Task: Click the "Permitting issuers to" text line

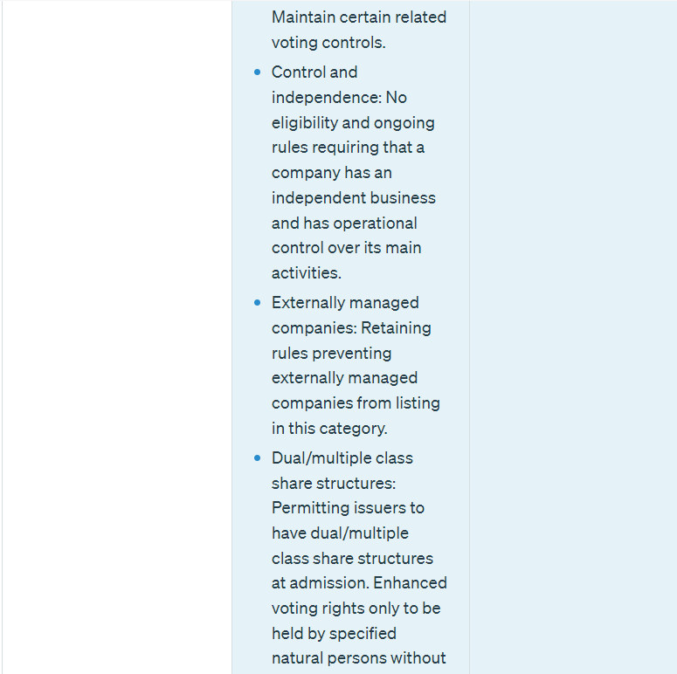Action: point(348,508)
